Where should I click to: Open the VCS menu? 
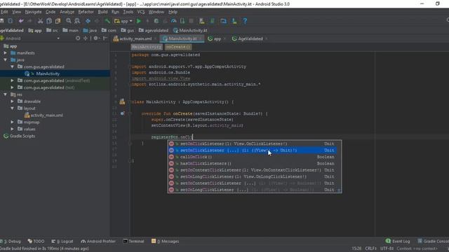click(141, 12)
